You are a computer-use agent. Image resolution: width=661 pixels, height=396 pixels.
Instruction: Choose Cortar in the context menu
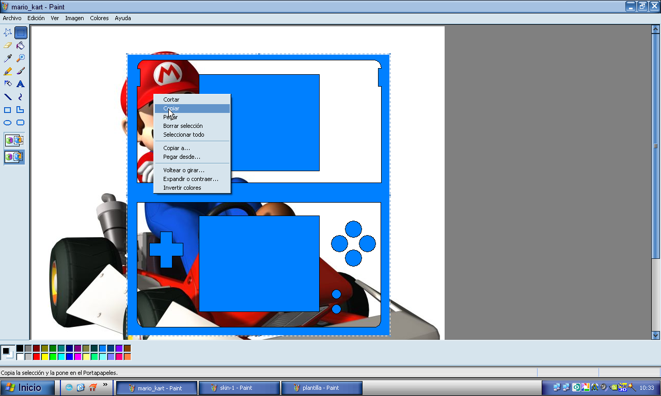tap(192, 100)
